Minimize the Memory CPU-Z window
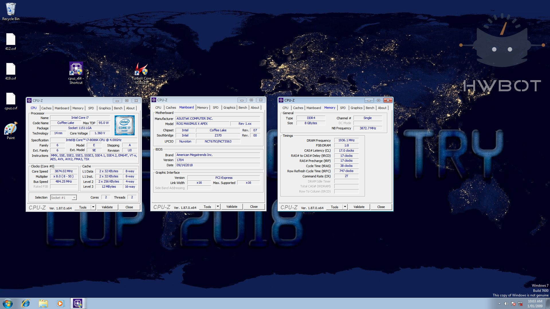The height and width of the screenshot is (309, 550). click(x=369, y=100)
